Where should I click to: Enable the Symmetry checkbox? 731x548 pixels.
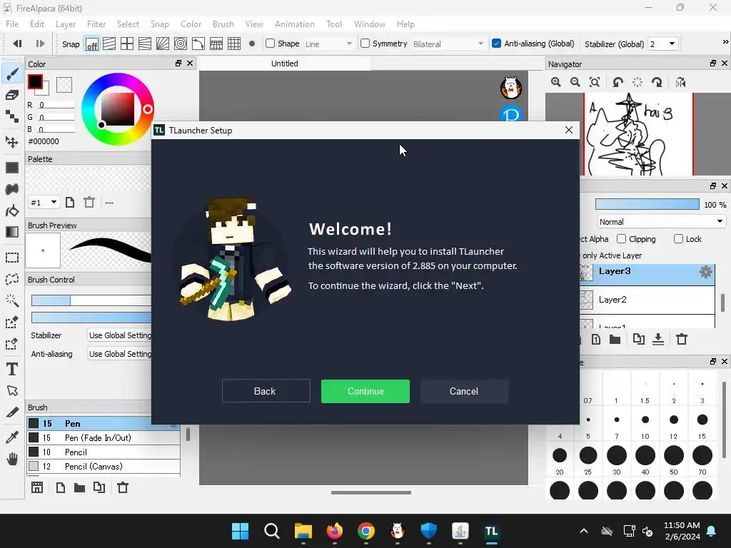[365, 44]
